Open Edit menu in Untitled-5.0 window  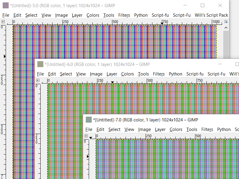[17, 15]
